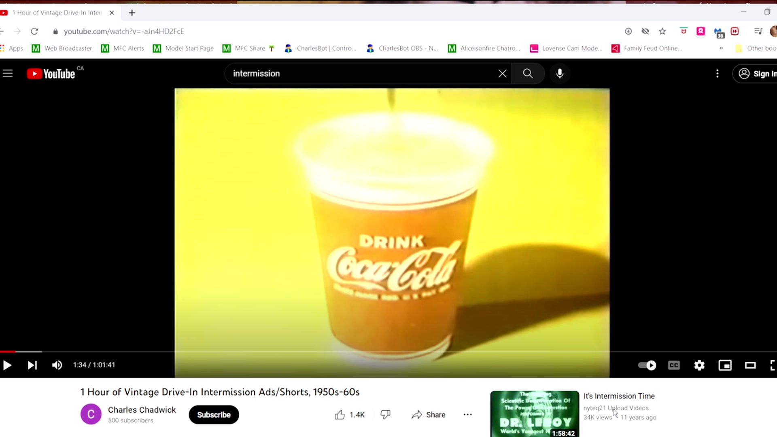Open the media controls playlist icon
Screen dimensions: 777x437
coord(758,31)
